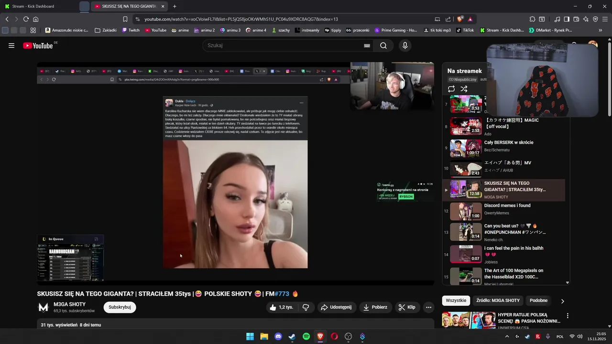Play the エイハブ「ある男」MV playlist item
The height and width of the screenshot is (344, 612).
pyautogui.click(x=504, y=169)
